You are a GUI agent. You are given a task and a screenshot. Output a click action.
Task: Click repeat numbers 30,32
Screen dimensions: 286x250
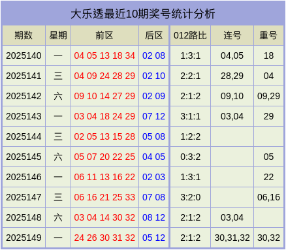(x=268, y=238)
